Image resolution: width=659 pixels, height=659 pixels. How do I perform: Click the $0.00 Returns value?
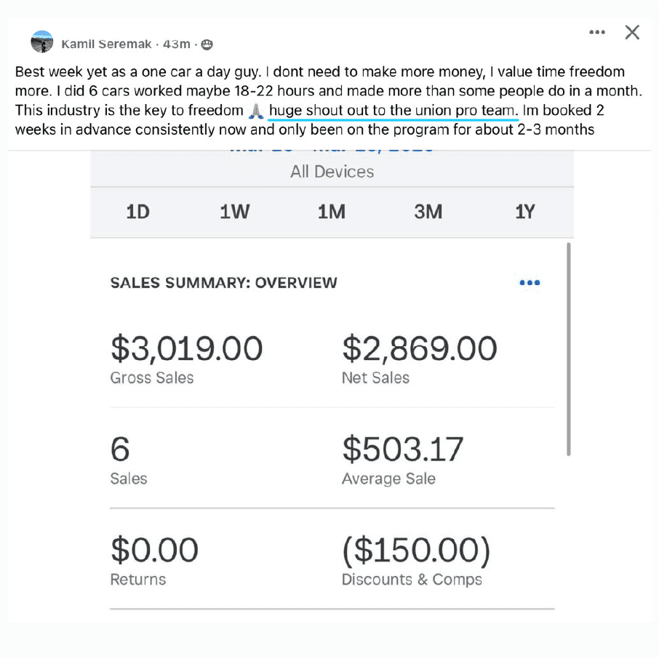coord(154,550)
